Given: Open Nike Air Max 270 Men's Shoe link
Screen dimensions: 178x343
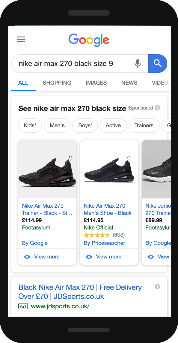Looking at the screenshot, I should pos(108,209).
